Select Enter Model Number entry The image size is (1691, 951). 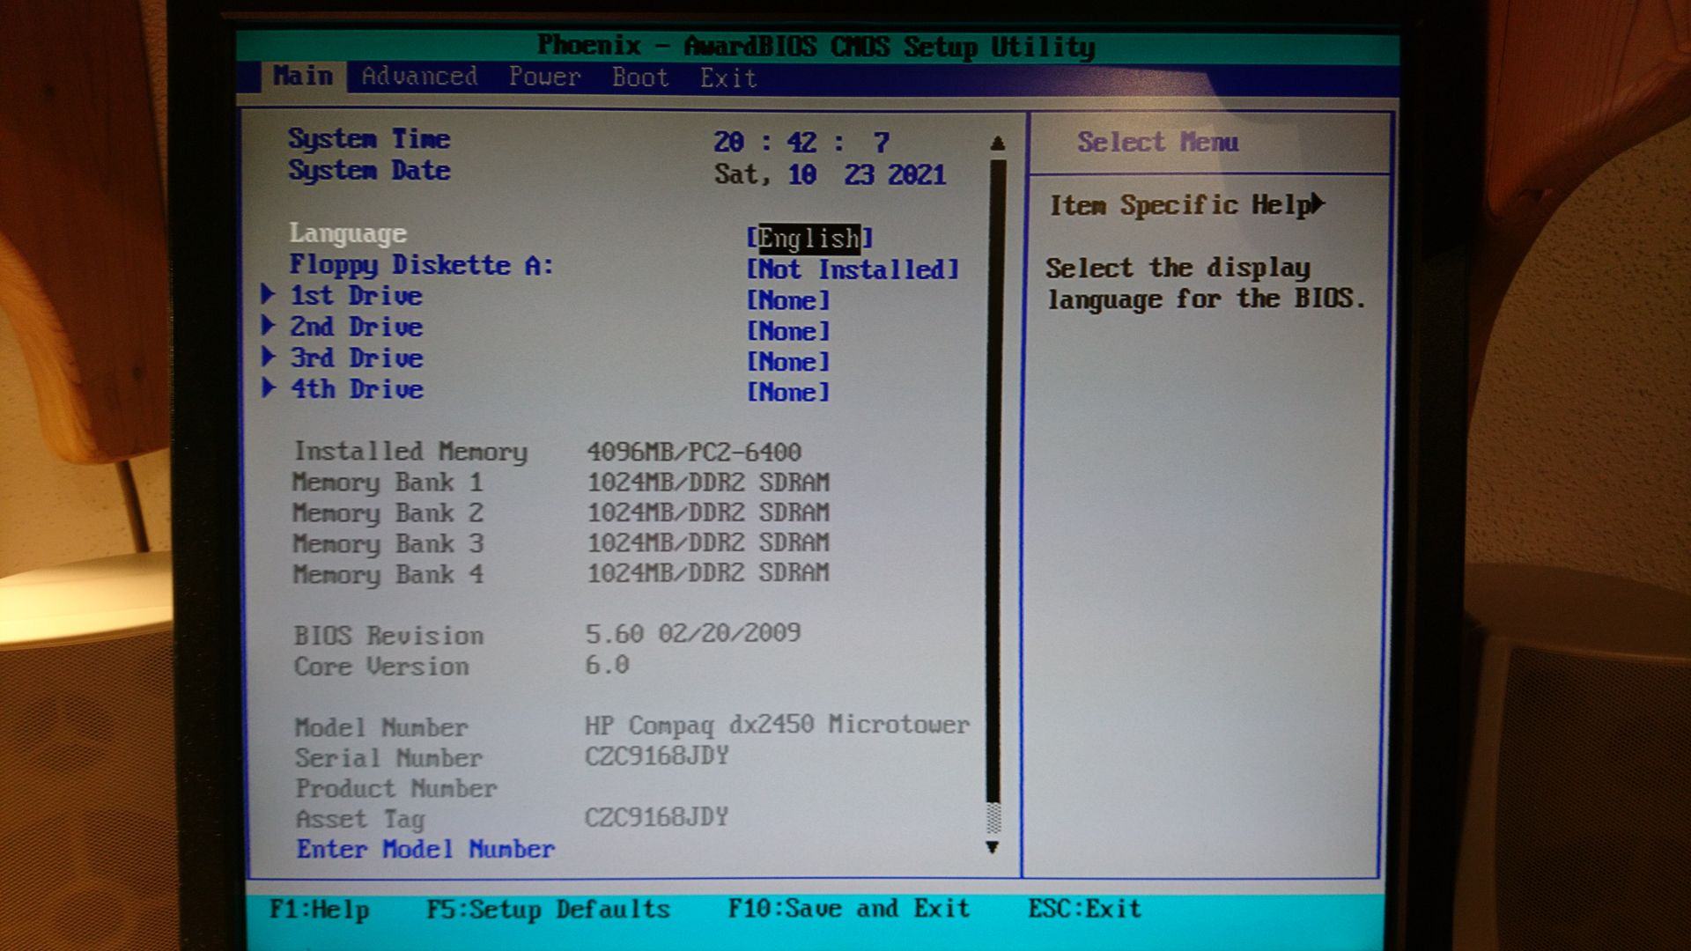tap(425, 849)
